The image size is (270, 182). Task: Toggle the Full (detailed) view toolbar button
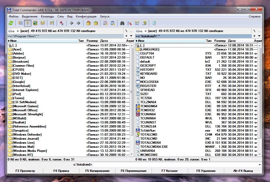pos(28,23)
